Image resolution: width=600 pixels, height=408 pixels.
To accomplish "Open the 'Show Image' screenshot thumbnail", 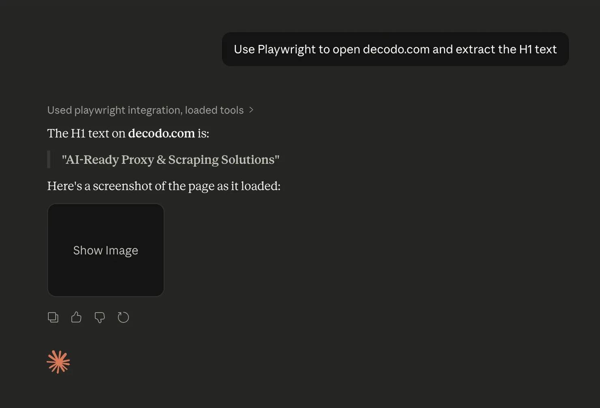I will (106, 250).
